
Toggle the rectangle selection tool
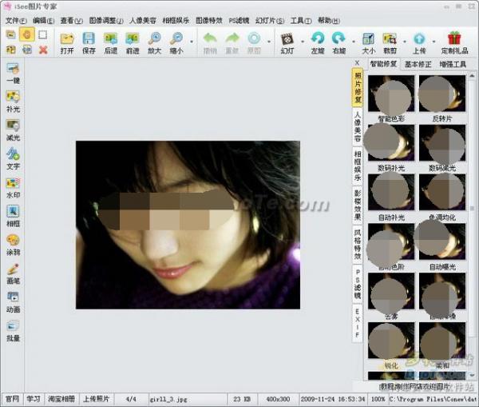(43, 34)
